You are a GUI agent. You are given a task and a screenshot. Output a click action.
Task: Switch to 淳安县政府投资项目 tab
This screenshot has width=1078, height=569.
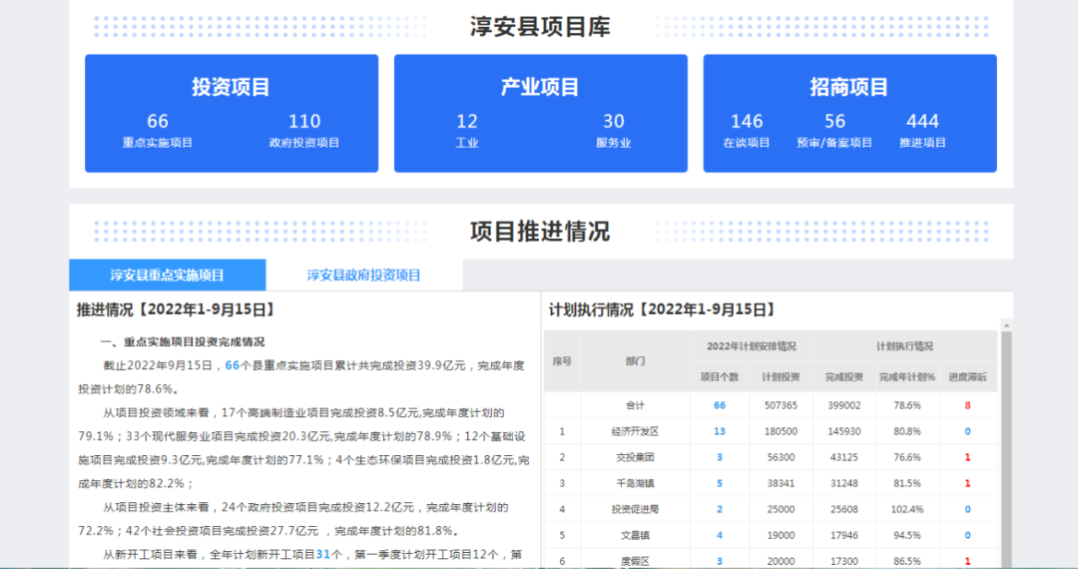click(x=363, y=275)
